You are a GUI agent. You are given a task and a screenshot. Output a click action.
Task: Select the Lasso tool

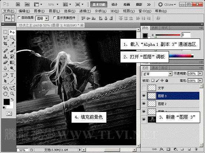pyautogui.click(x=5, y=38)
